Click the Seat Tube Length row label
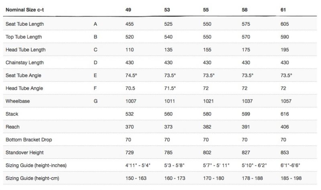 (x=24, y=24)
